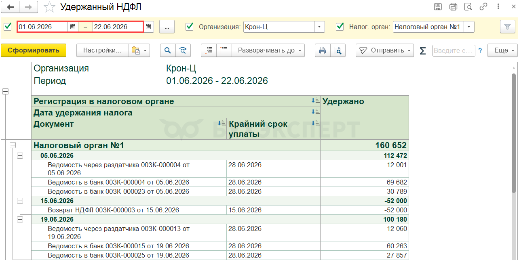The width and height of the screenshot is (519, 260).
Task: Open the Еще menu
Action: (502, 50)
